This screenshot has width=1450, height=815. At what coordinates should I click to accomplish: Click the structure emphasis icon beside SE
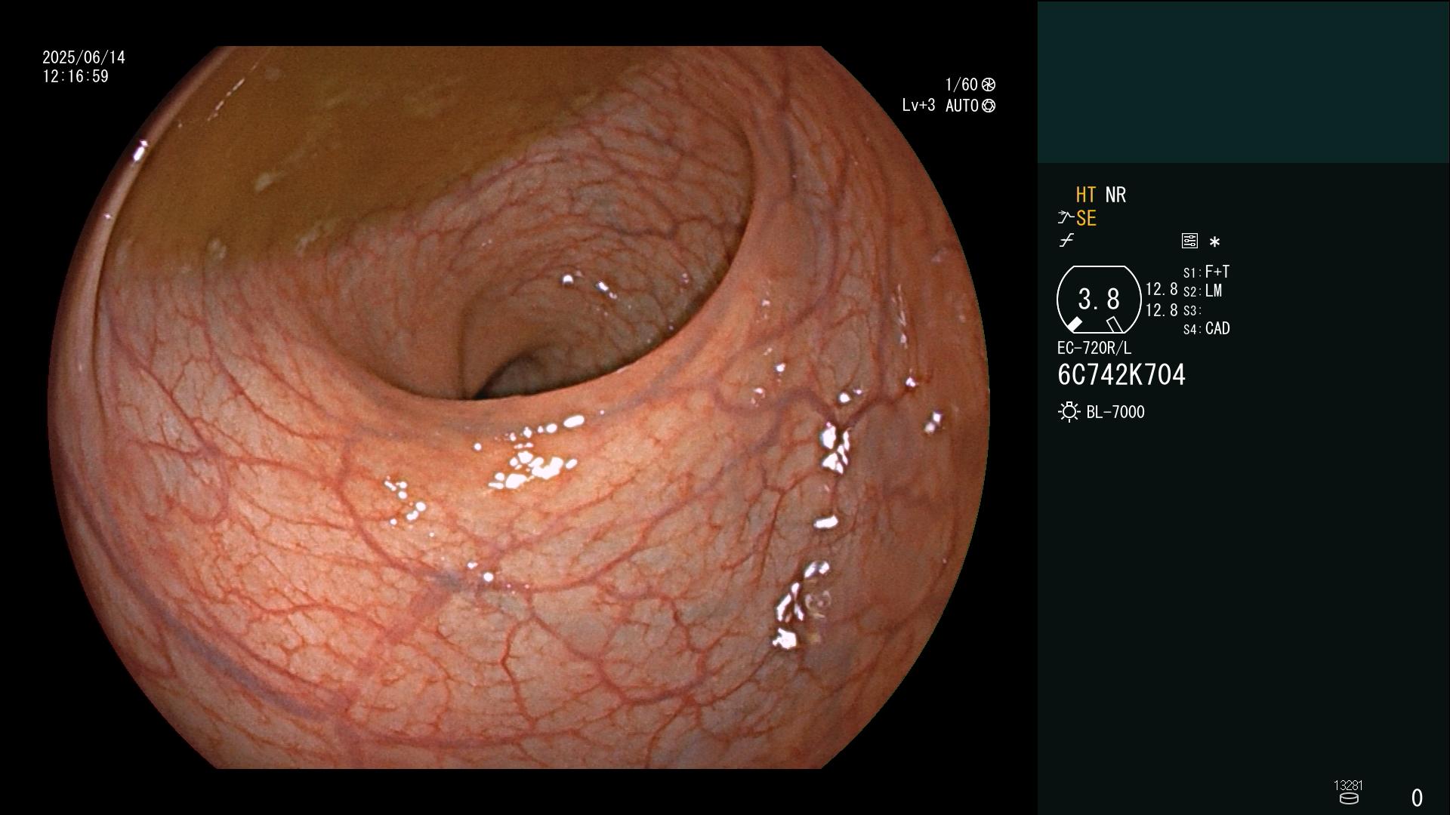1066,218
